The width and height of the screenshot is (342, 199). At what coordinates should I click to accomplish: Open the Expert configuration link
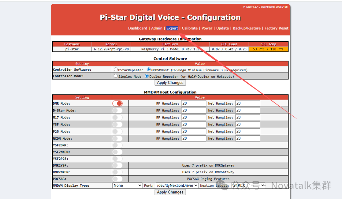172,28
